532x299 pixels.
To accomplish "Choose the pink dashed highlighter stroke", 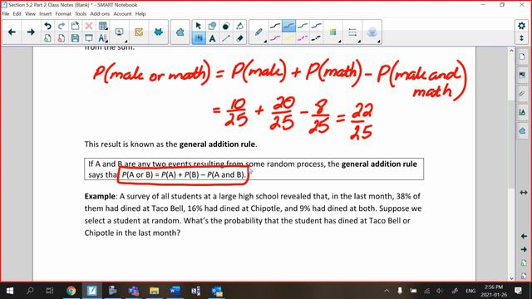I will 303,38.
